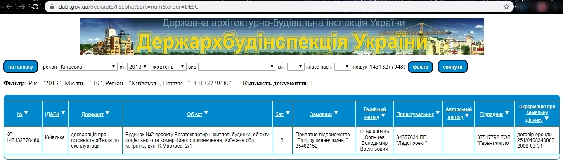563x165 pixels.
Task: Sort by Підрядник column header link
Action: pyautogui.click(x=491, y=114)
